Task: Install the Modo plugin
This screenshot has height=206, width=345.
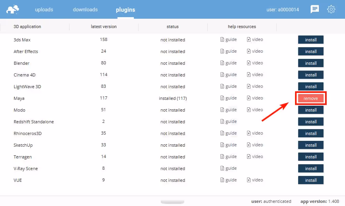Action: [311, 110]
